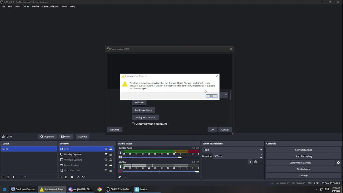Show CAM source visibility eye
Viewport: 343px width, 193px height.
[106, 149]
